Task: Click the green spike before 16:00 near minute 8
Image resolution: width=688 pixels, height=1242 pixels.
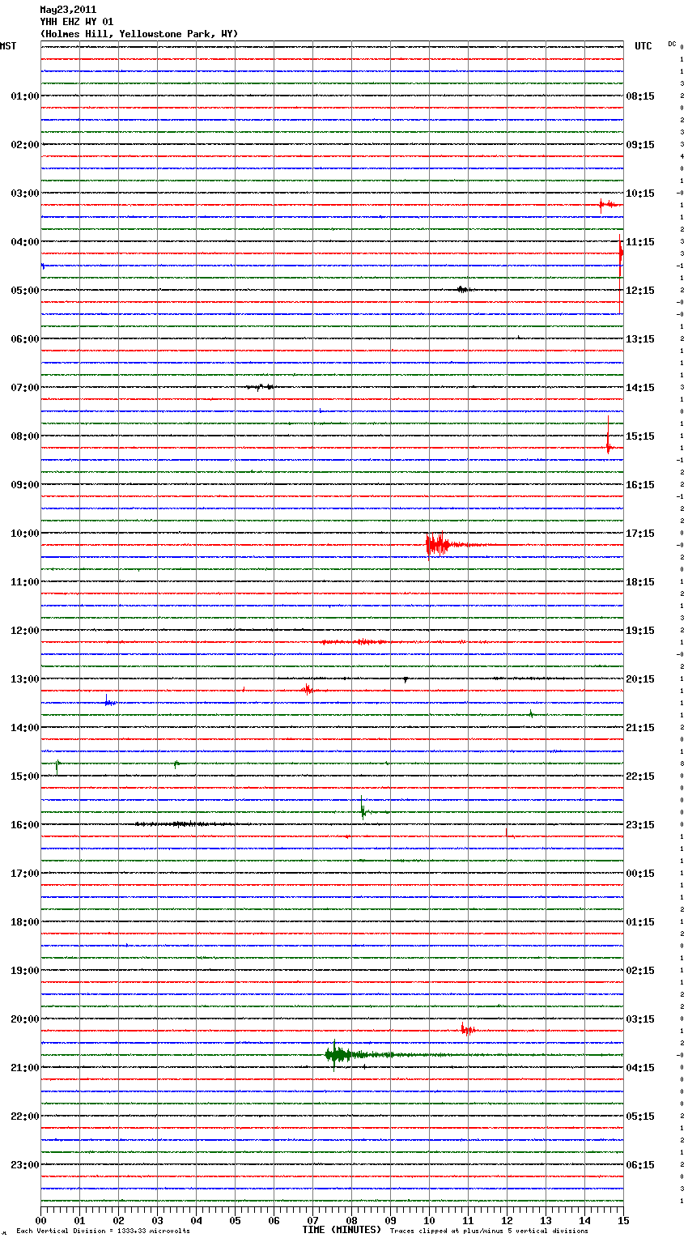Action: [x=363, y=808]
